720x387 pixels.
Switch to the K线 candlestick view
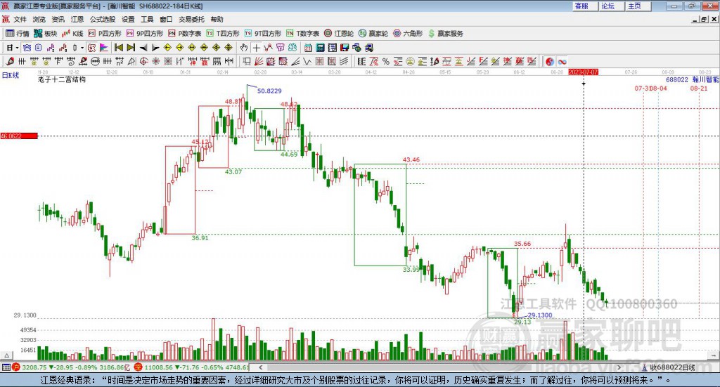tap(72, 34)
